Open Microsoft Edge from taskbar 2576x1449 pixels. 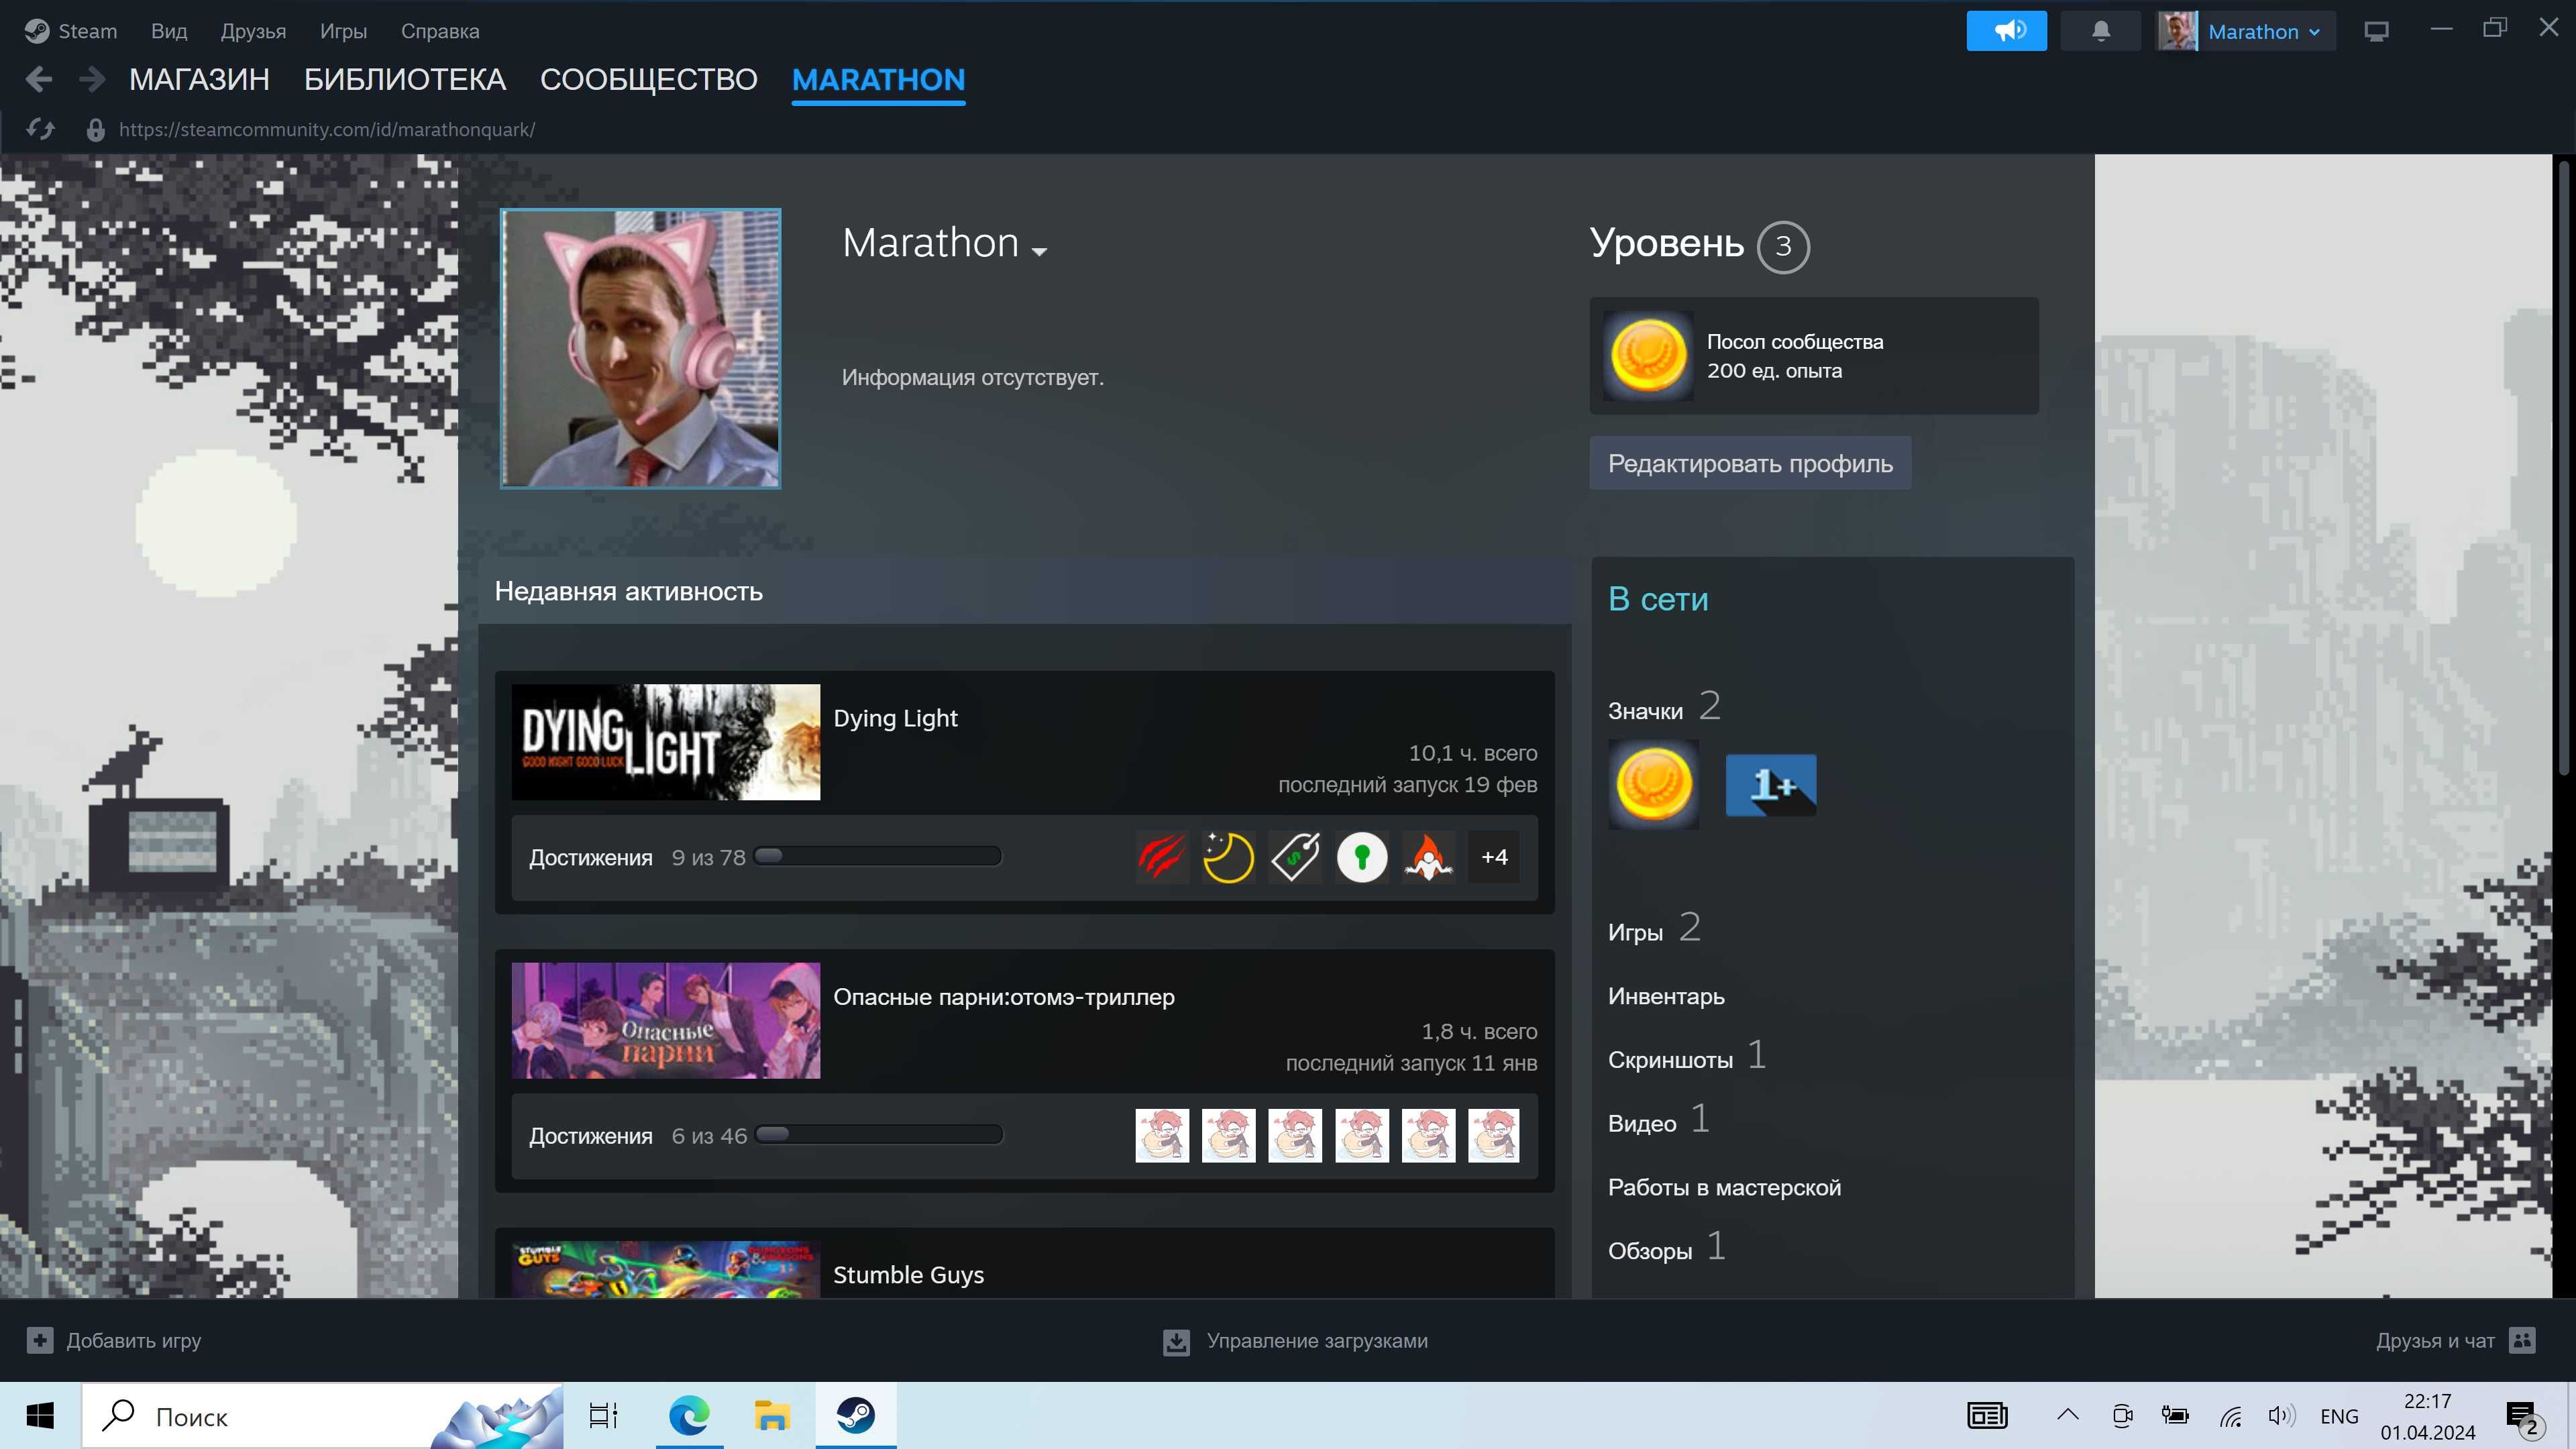[689, 1415]
